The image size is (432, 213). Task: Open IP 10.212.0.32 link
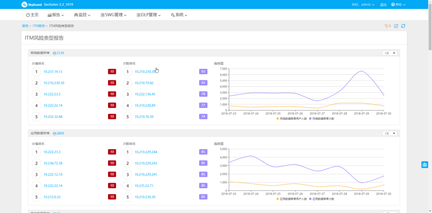52,197
